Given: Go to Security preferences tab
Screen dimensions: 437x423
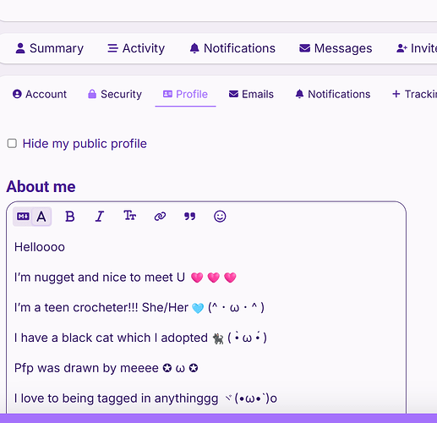Looking at the screenshot, I should (115, 94).
